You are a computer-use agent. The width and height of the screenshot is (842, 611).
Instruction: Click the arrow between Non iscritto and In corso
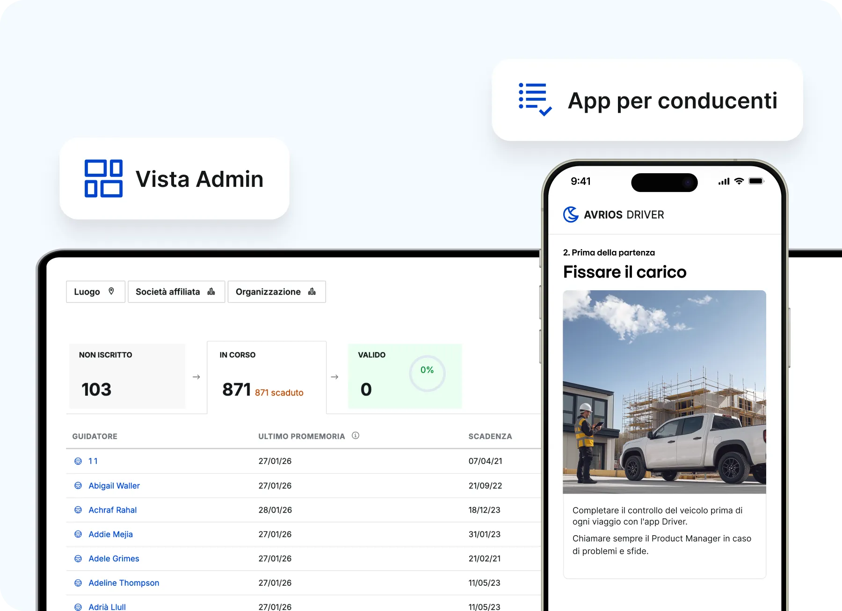click(196, 377)
